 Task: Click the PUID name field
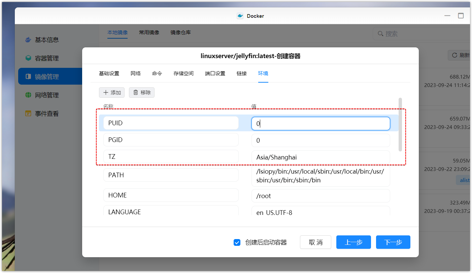click(171, 123)
